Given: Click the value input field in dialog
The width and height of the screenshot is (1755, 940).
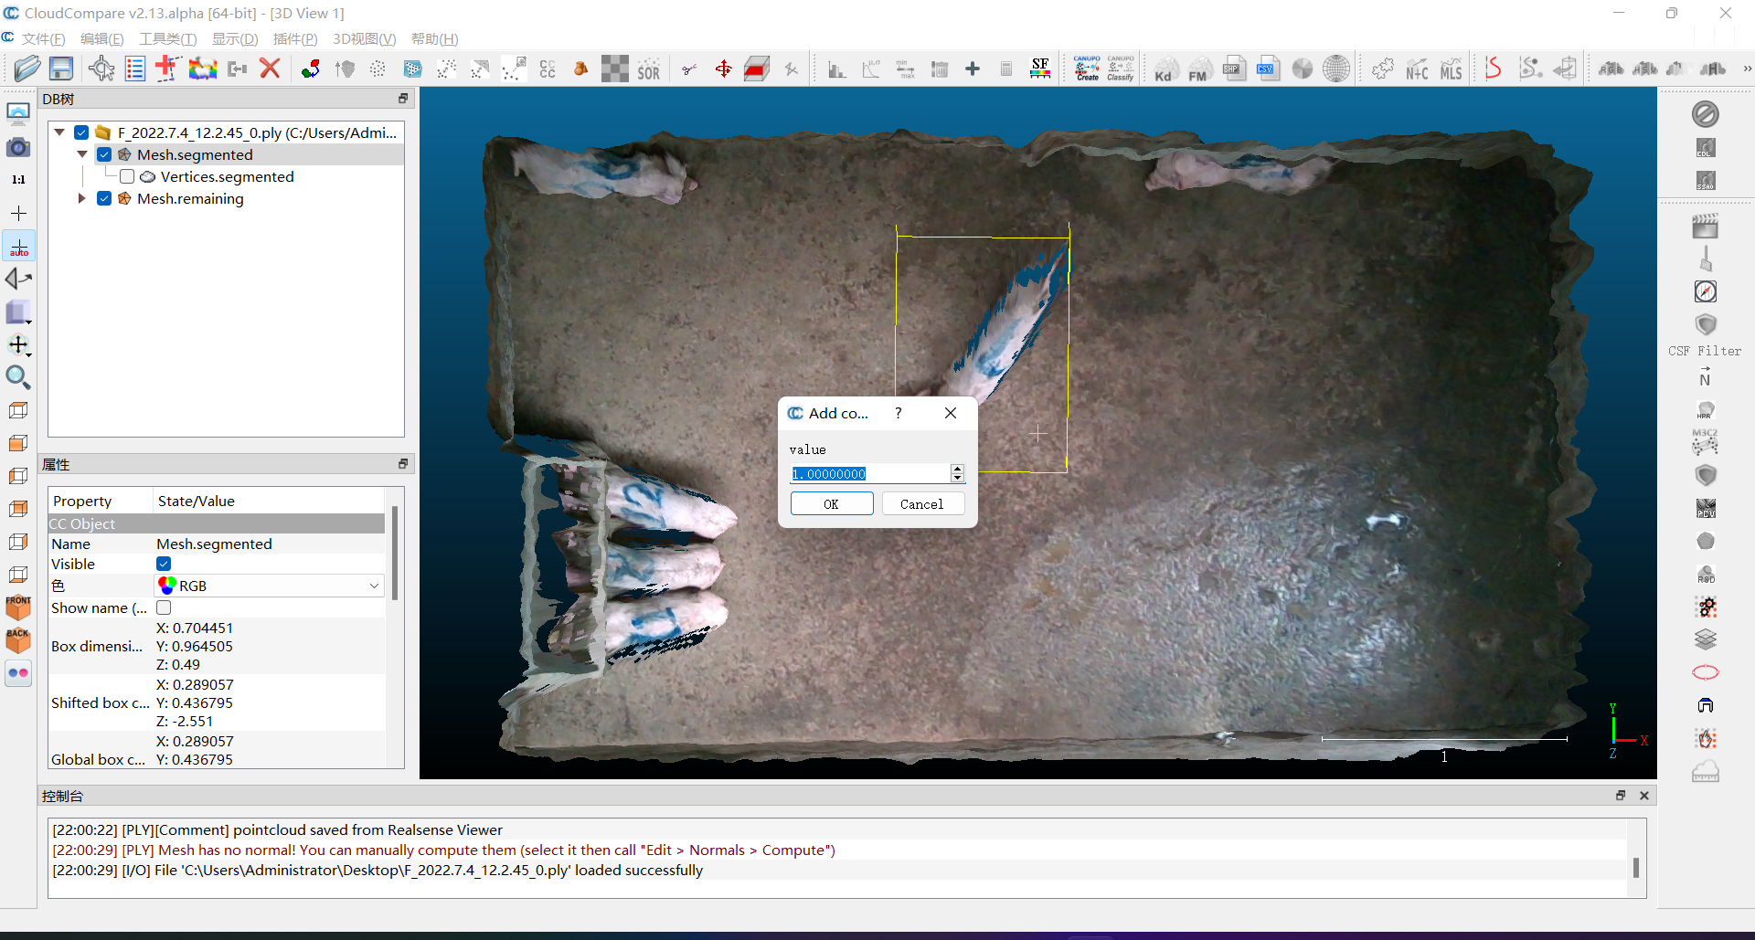Looking at the screenshot, I should click(869, 473).
